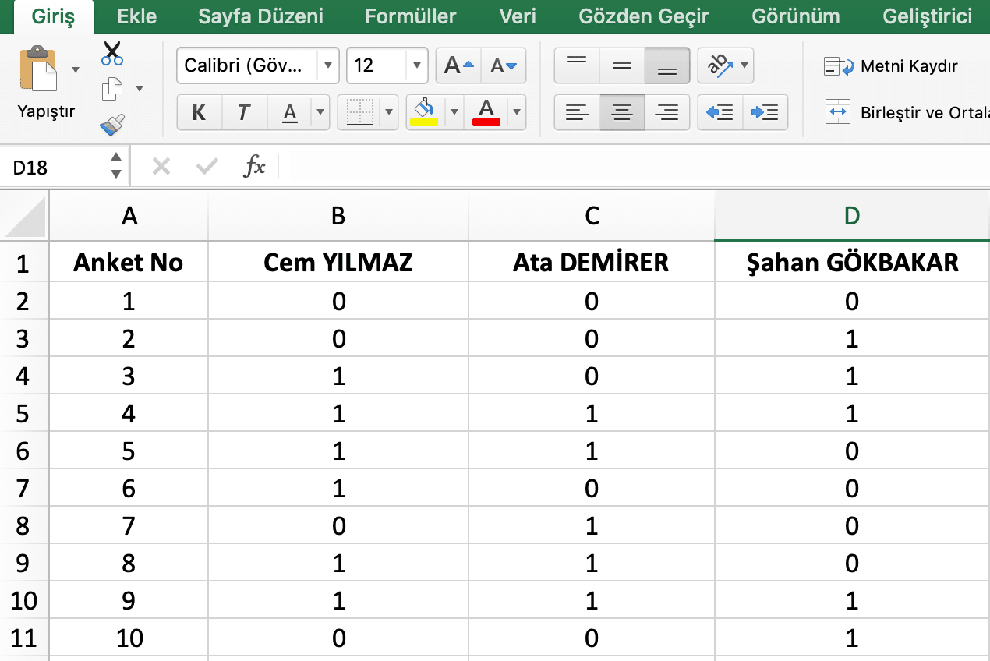Screen dimensions: 990x661
Task: Open the Görünüm tab
Action: [x=796, y=16]
